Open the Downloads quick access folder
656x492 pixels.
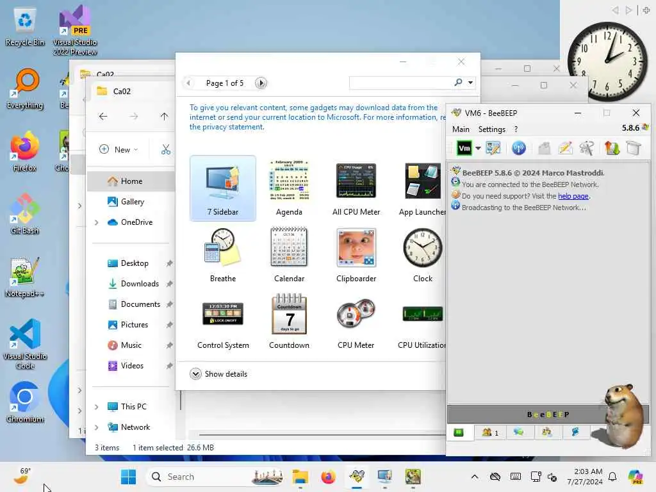139,284
